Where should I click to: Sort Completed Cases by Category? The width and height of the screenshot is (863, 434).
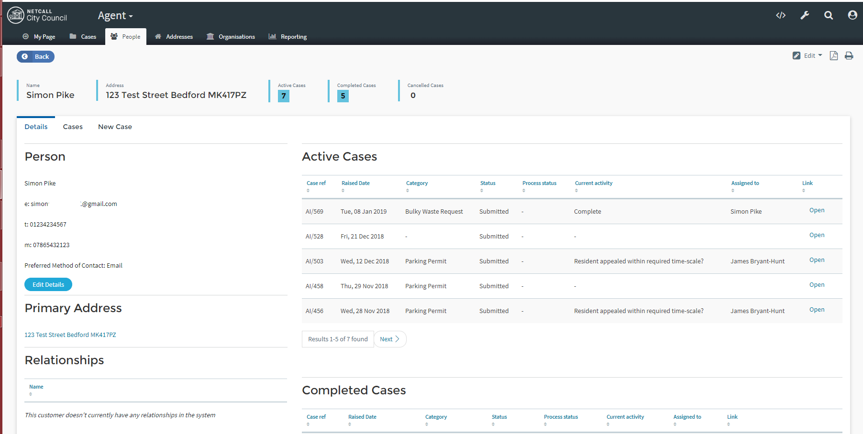click(x=436, y=420)
